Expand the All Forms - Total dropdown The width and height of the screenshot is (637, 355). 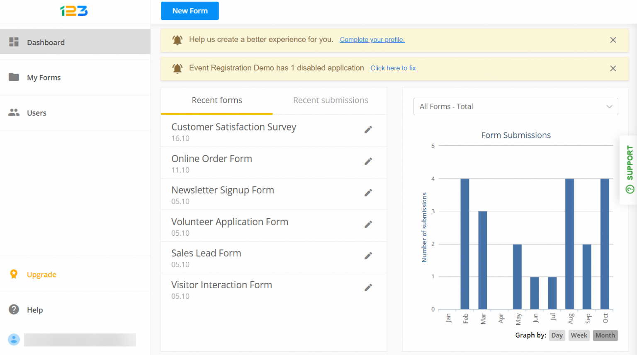coord(515,106)
